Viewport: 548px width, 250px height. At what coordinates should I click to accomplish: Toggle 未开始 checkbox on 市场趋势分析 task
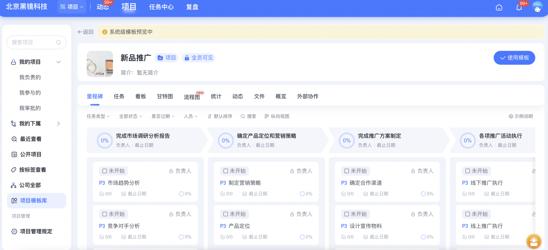coord(105,171)
